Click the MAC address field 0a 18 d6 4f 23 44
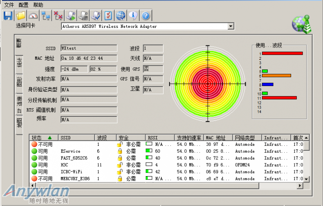The height and width of the screenshot is (206, 323). (89, 58)
